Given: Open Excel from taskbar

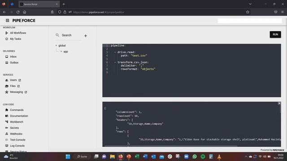Looking at the screenshot, I should coord(137,157).
